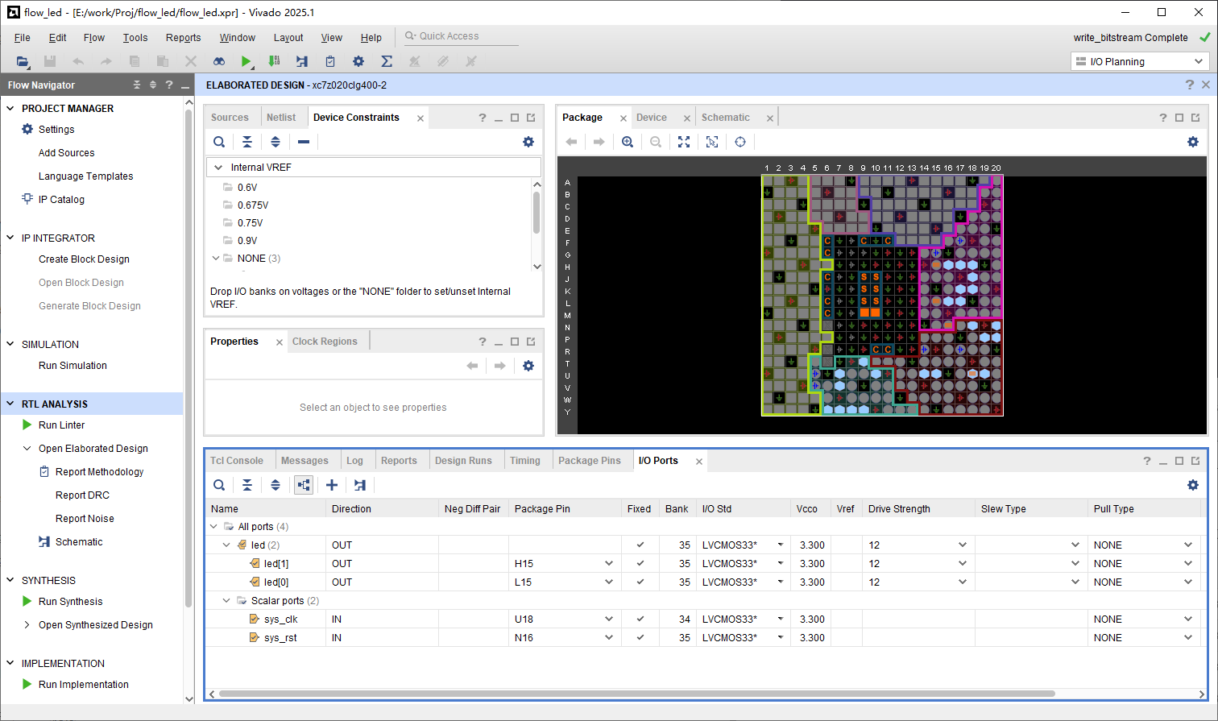Image resolution: width=1218 pixels, height=721 pixels.
Task: Click the plus create port icon
Action: click(x=332, y=485)
